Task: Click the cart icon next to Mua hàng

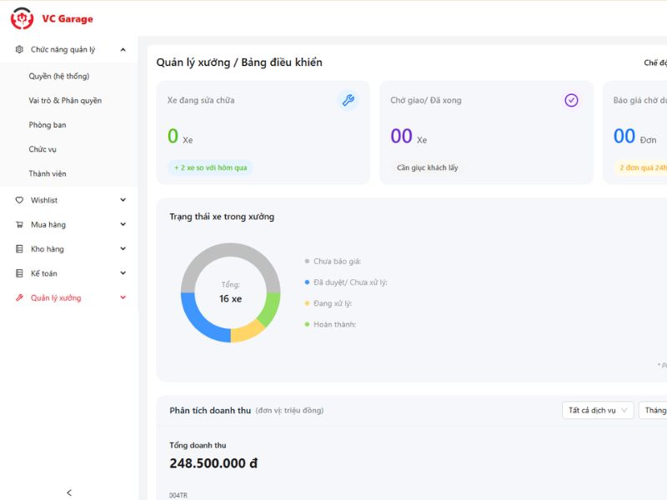Action: tap(19, 224)
